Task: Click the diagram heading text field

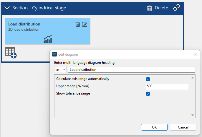Action: point(131,70)
